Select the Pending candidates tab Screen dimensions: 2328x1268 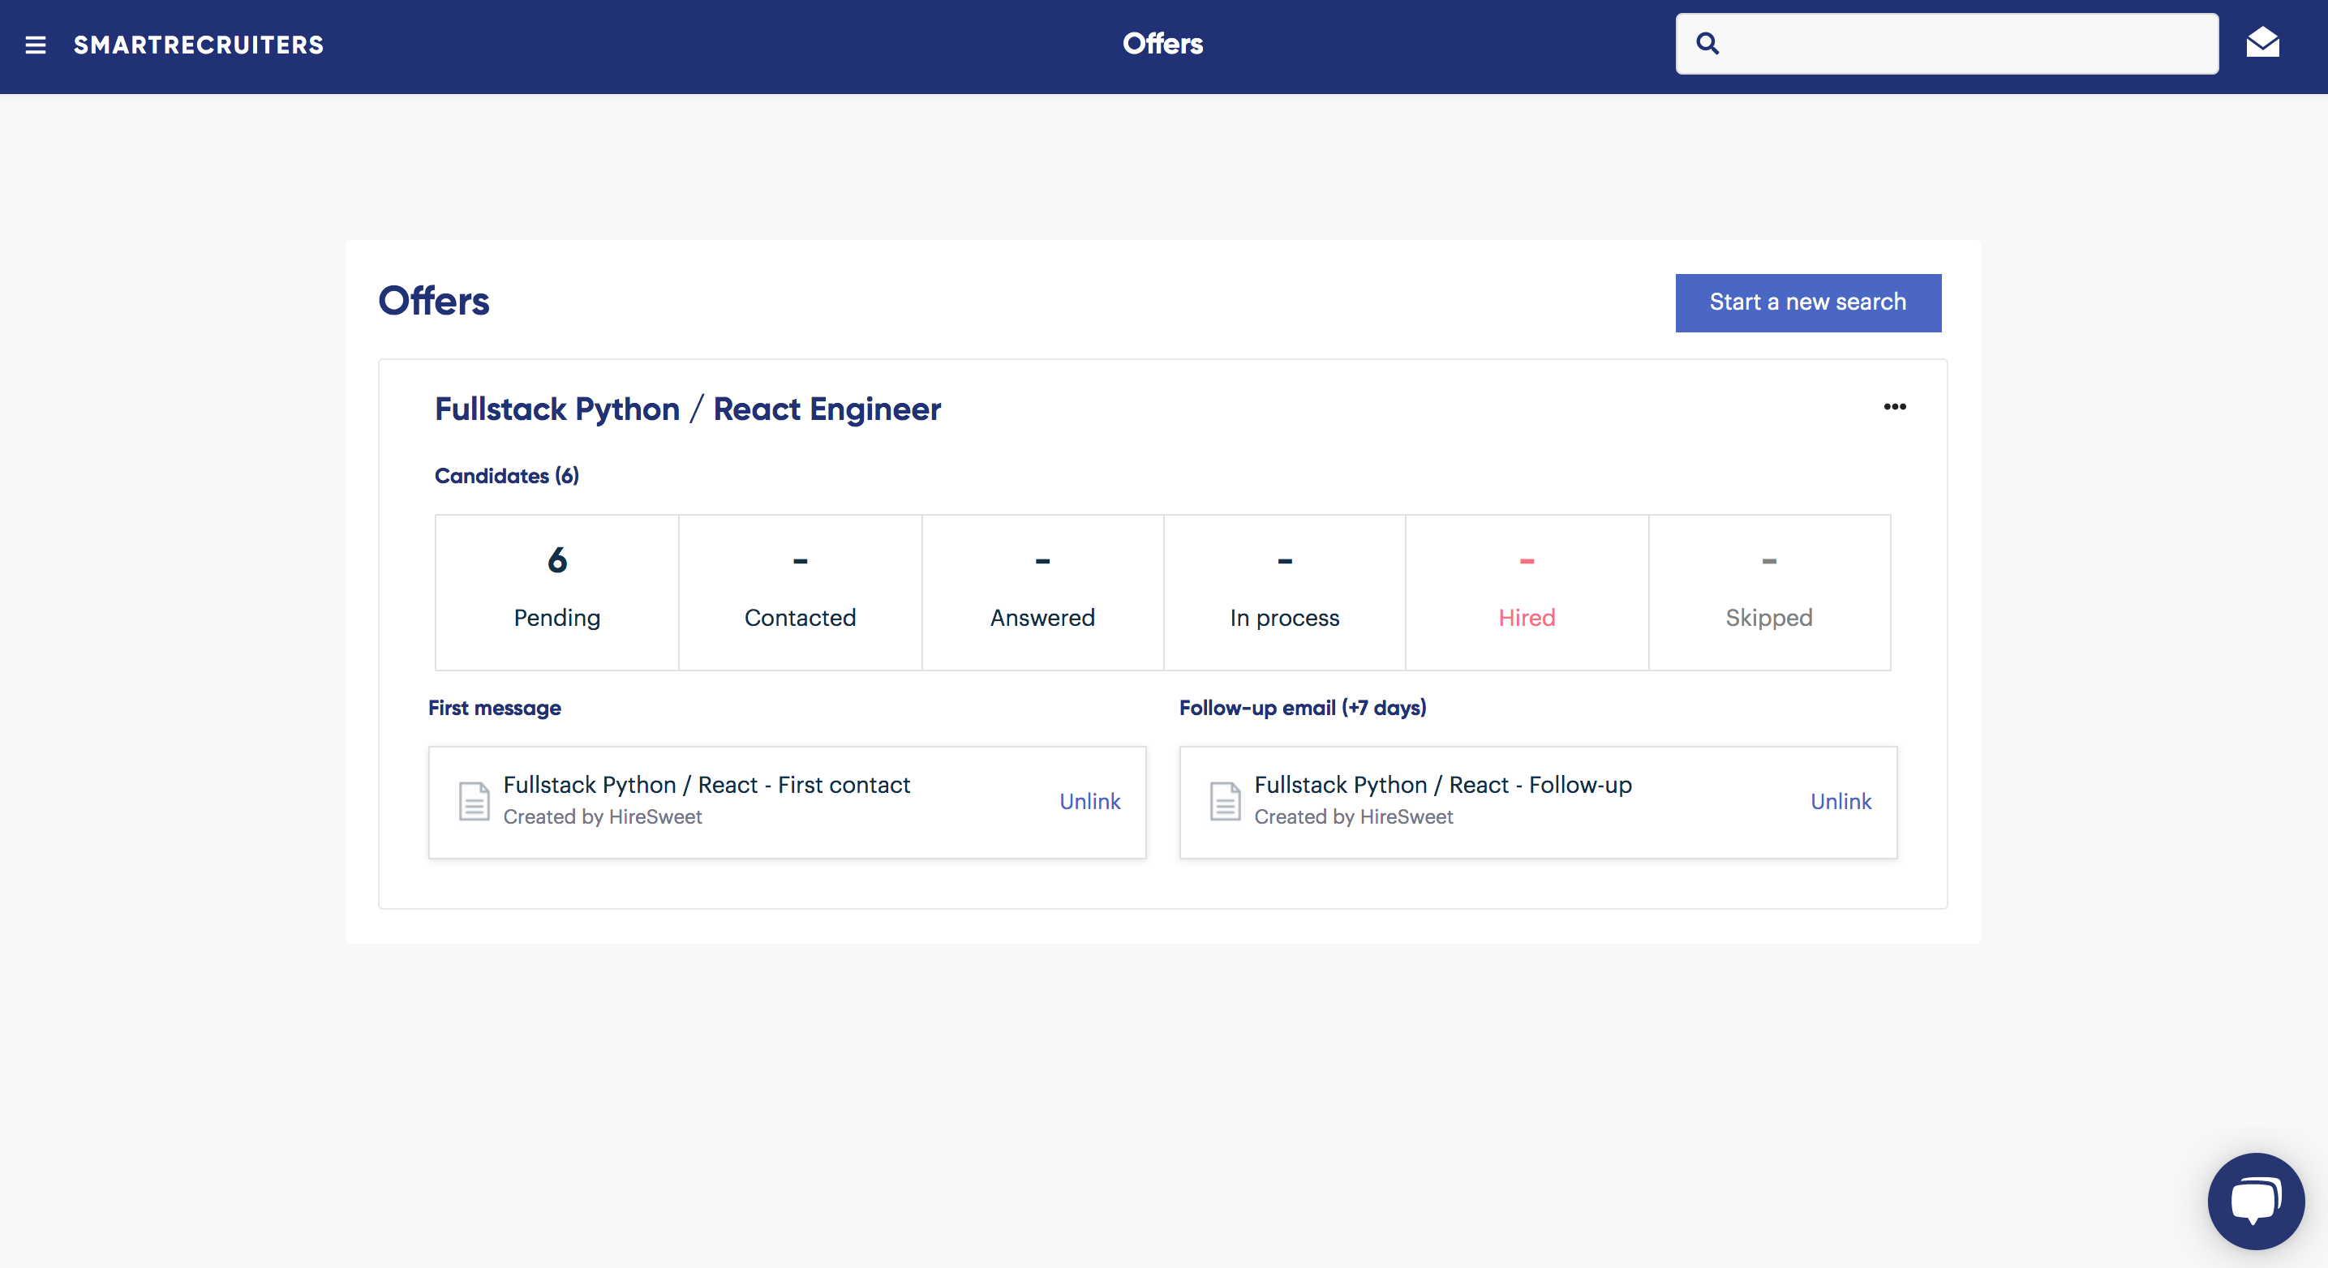pyautogui.click(x=556, y=592)
